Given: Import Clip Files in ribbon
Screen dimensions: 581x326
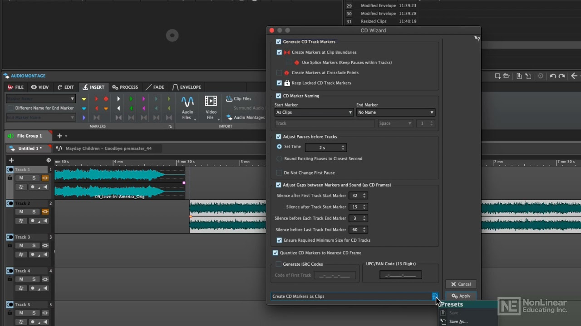Looking at the screenshot, I should tap(239, 99).
